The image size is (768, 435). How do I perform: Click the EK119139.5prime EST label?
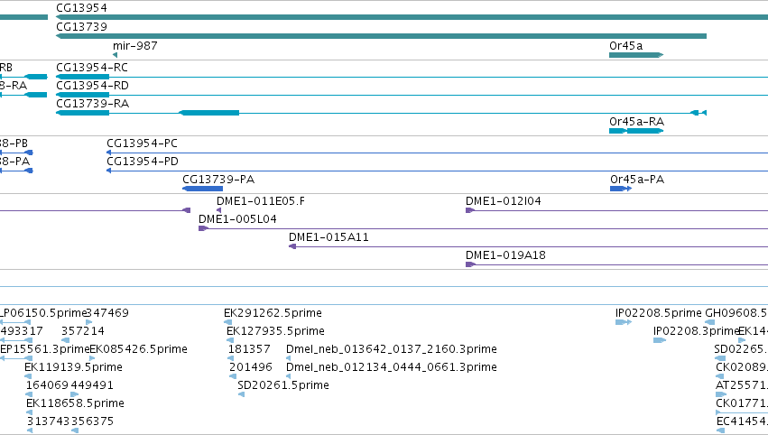73,367
